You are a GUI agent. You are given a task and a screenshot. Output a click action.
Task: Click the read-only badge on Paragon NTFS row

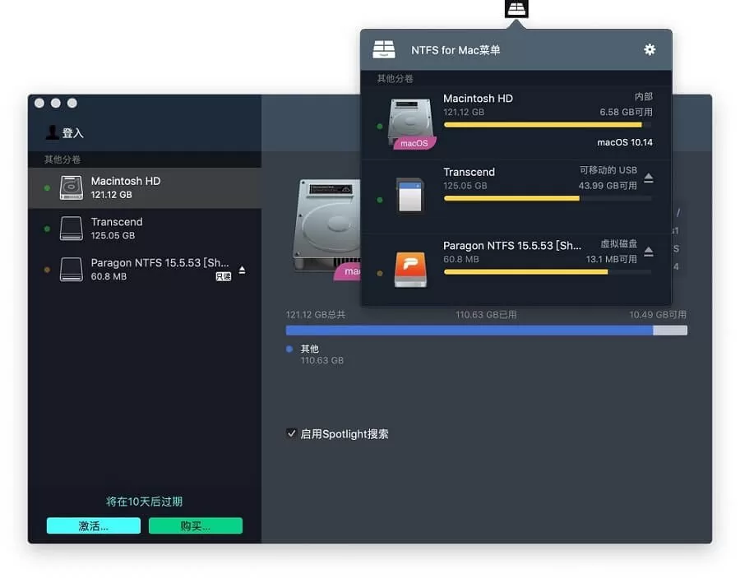223,276
